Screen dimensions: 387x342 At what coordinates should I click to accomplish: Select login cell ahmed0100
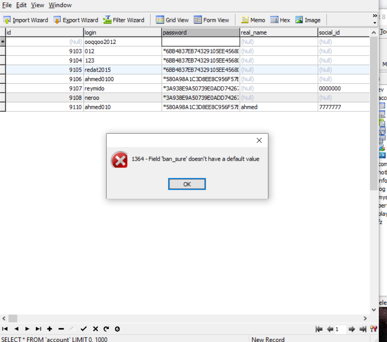pos(122,79)
